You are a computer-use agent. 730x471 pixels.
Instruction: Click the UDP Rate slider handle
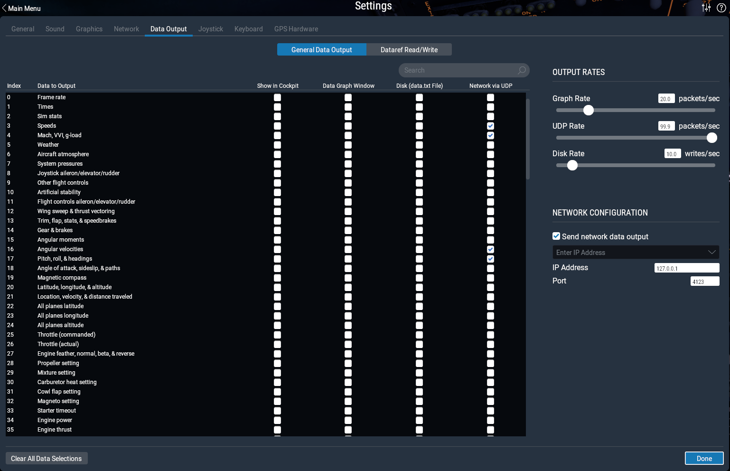coord(711,138)
